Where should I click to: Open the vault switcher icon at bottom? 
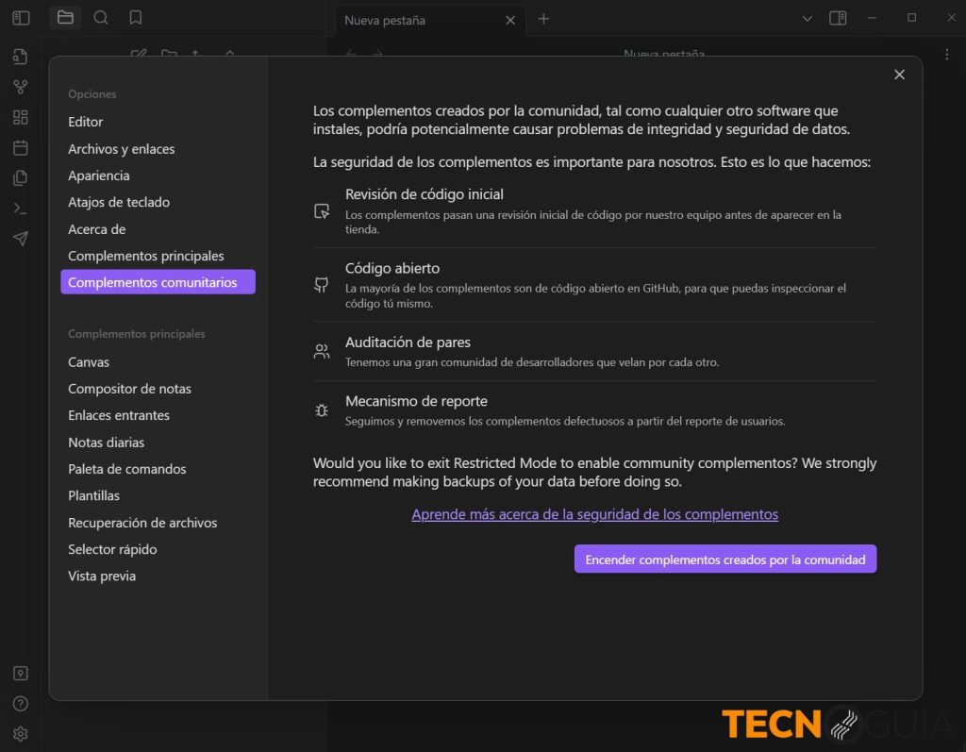(21, 673)
